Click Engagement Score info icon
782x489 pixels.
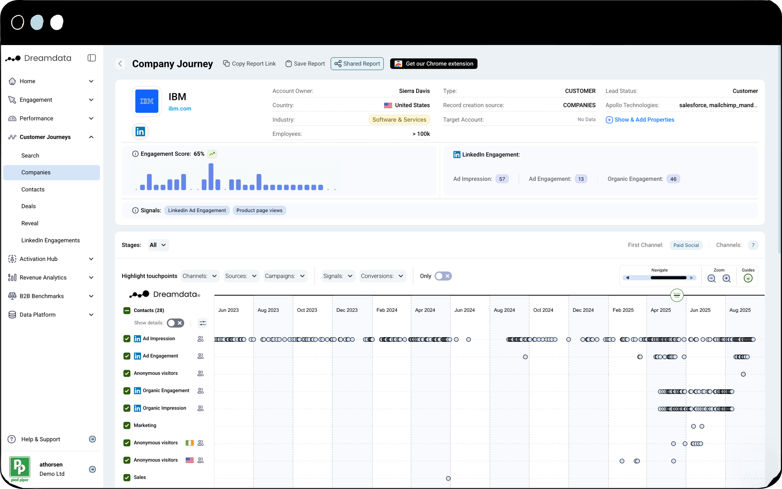[x=135, y=154]
